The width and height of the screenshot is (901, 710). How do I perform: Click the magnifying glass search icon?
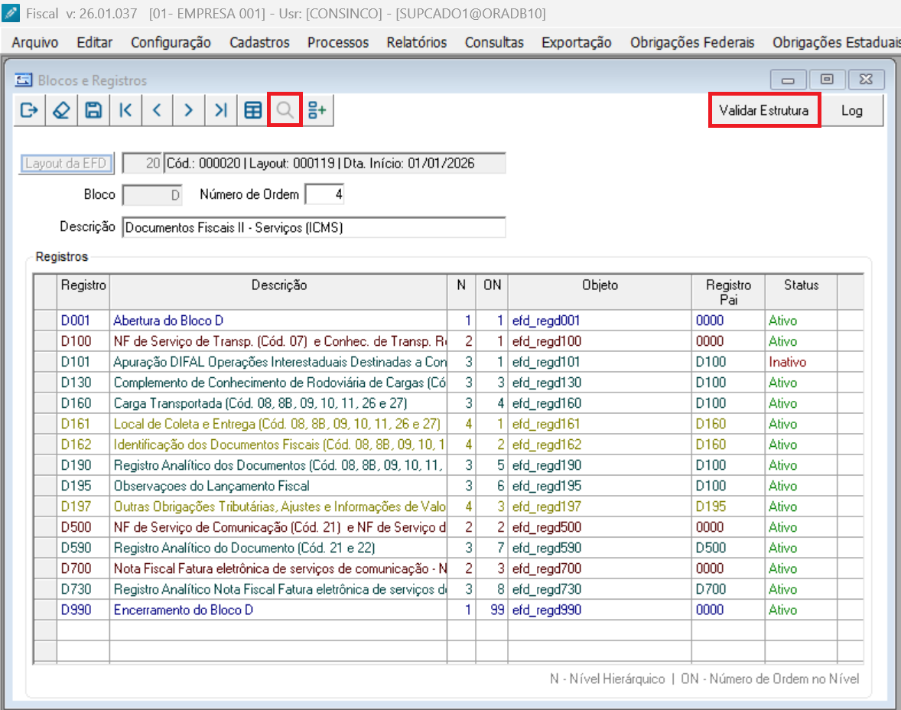[285, 110]
